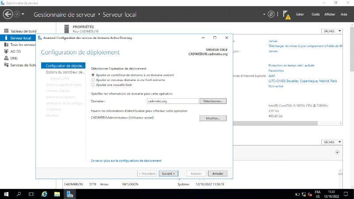Open the upper TÂCHES dropdown in Propriétés
The height and width of the screenshot is (199, 354).
click(332, 31)
